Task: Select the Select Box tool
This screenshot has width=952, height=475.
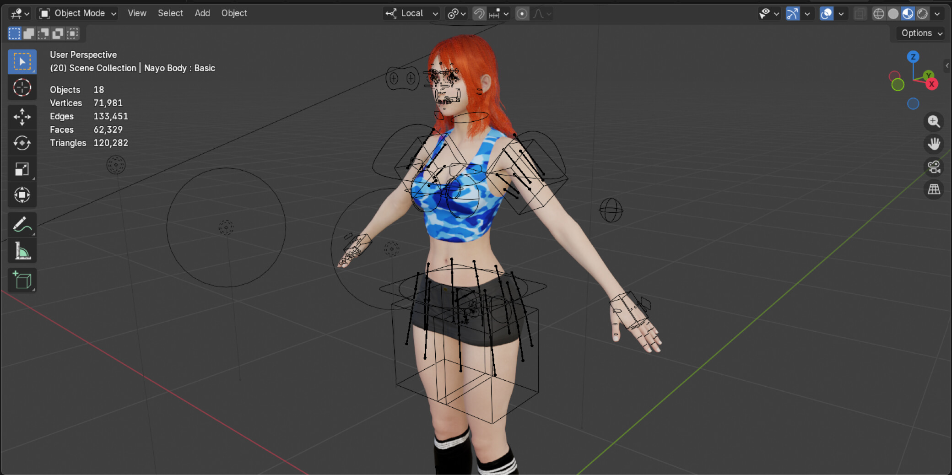Action: click(22, 62)
